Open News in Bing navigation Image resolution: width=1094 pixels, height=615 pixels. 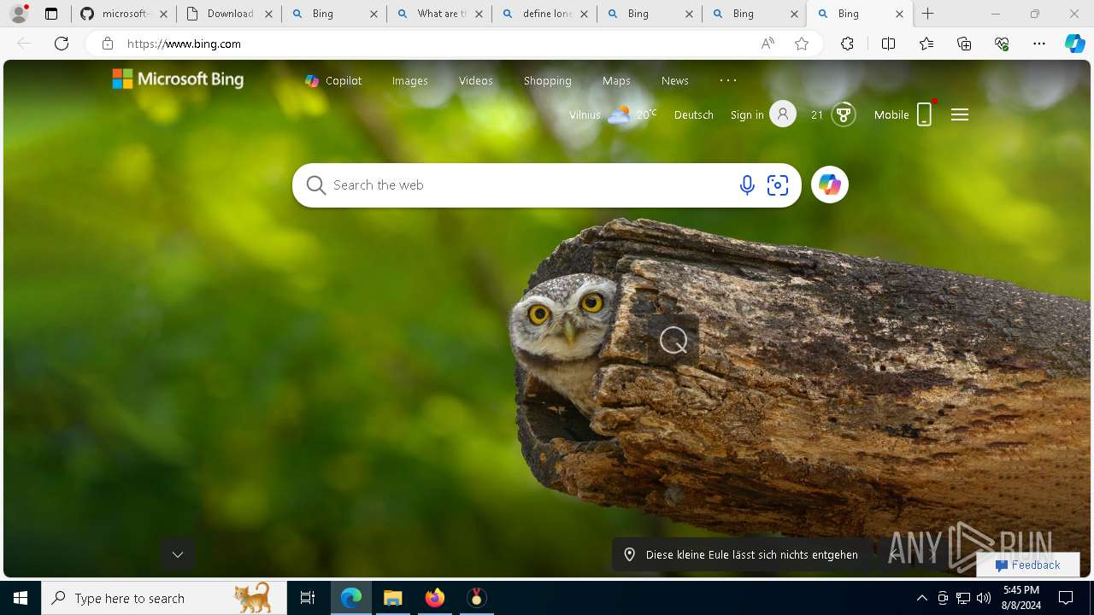(675, 80)
